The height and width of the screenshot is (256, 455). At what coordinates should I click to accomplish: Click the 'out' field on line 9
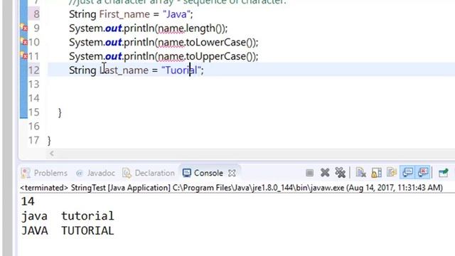[x=113, y=28]
